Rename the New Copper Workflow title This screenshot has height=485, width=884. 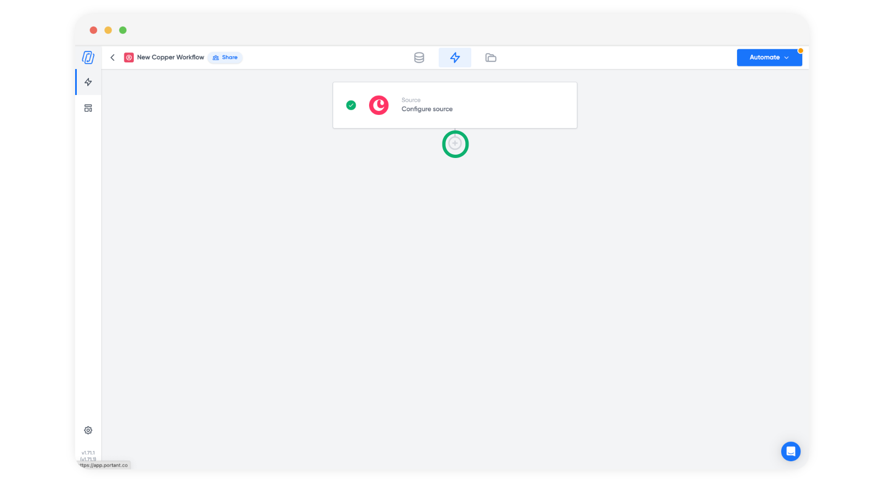click(x=170, y=57)
